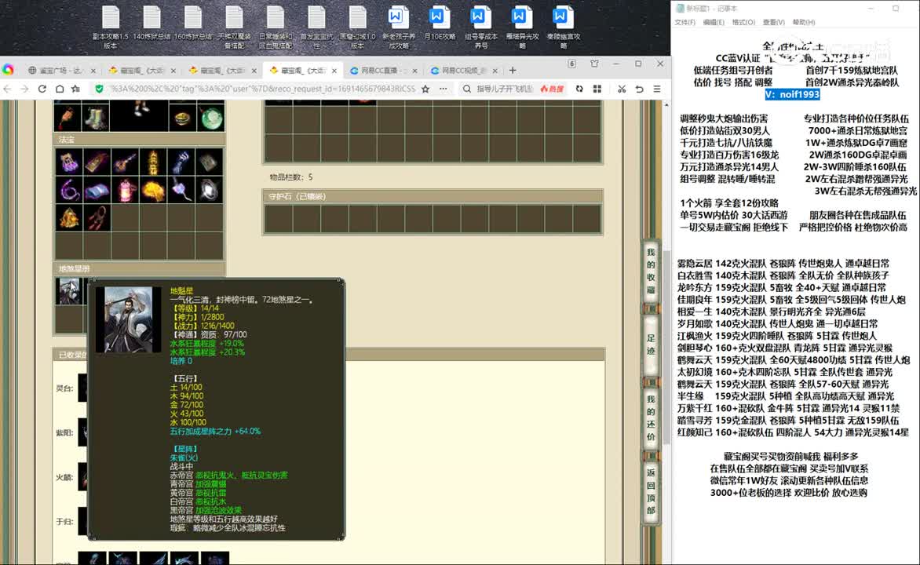The height and width of the screenshot is (565, 920).
Task: Select the boots equipment icon
Action: [x=97, y=116]
